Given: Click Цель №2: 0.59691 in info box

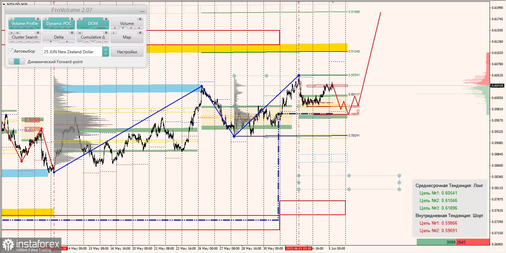Looking at the screenshot, I should [438, 230].
